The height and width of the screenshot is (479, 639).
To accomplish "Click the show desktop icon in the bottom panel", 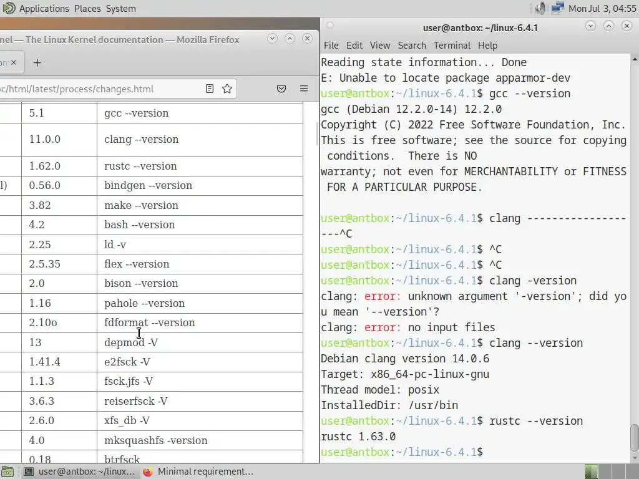I will point(7,472).
